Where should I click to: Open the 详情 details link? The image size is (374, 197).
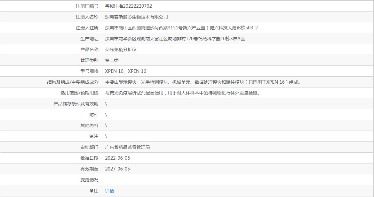[x=109, y=191]
